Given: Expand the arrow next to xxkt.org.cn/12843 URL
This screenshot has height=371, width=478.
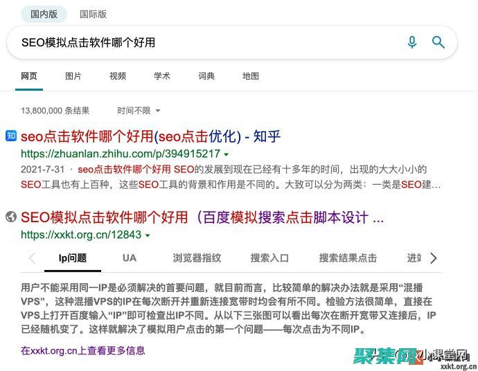Looking at the screenshot, I should coord(148,235).
